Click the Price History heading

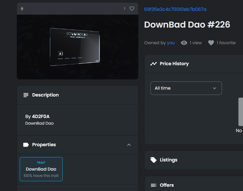(174, 63)
